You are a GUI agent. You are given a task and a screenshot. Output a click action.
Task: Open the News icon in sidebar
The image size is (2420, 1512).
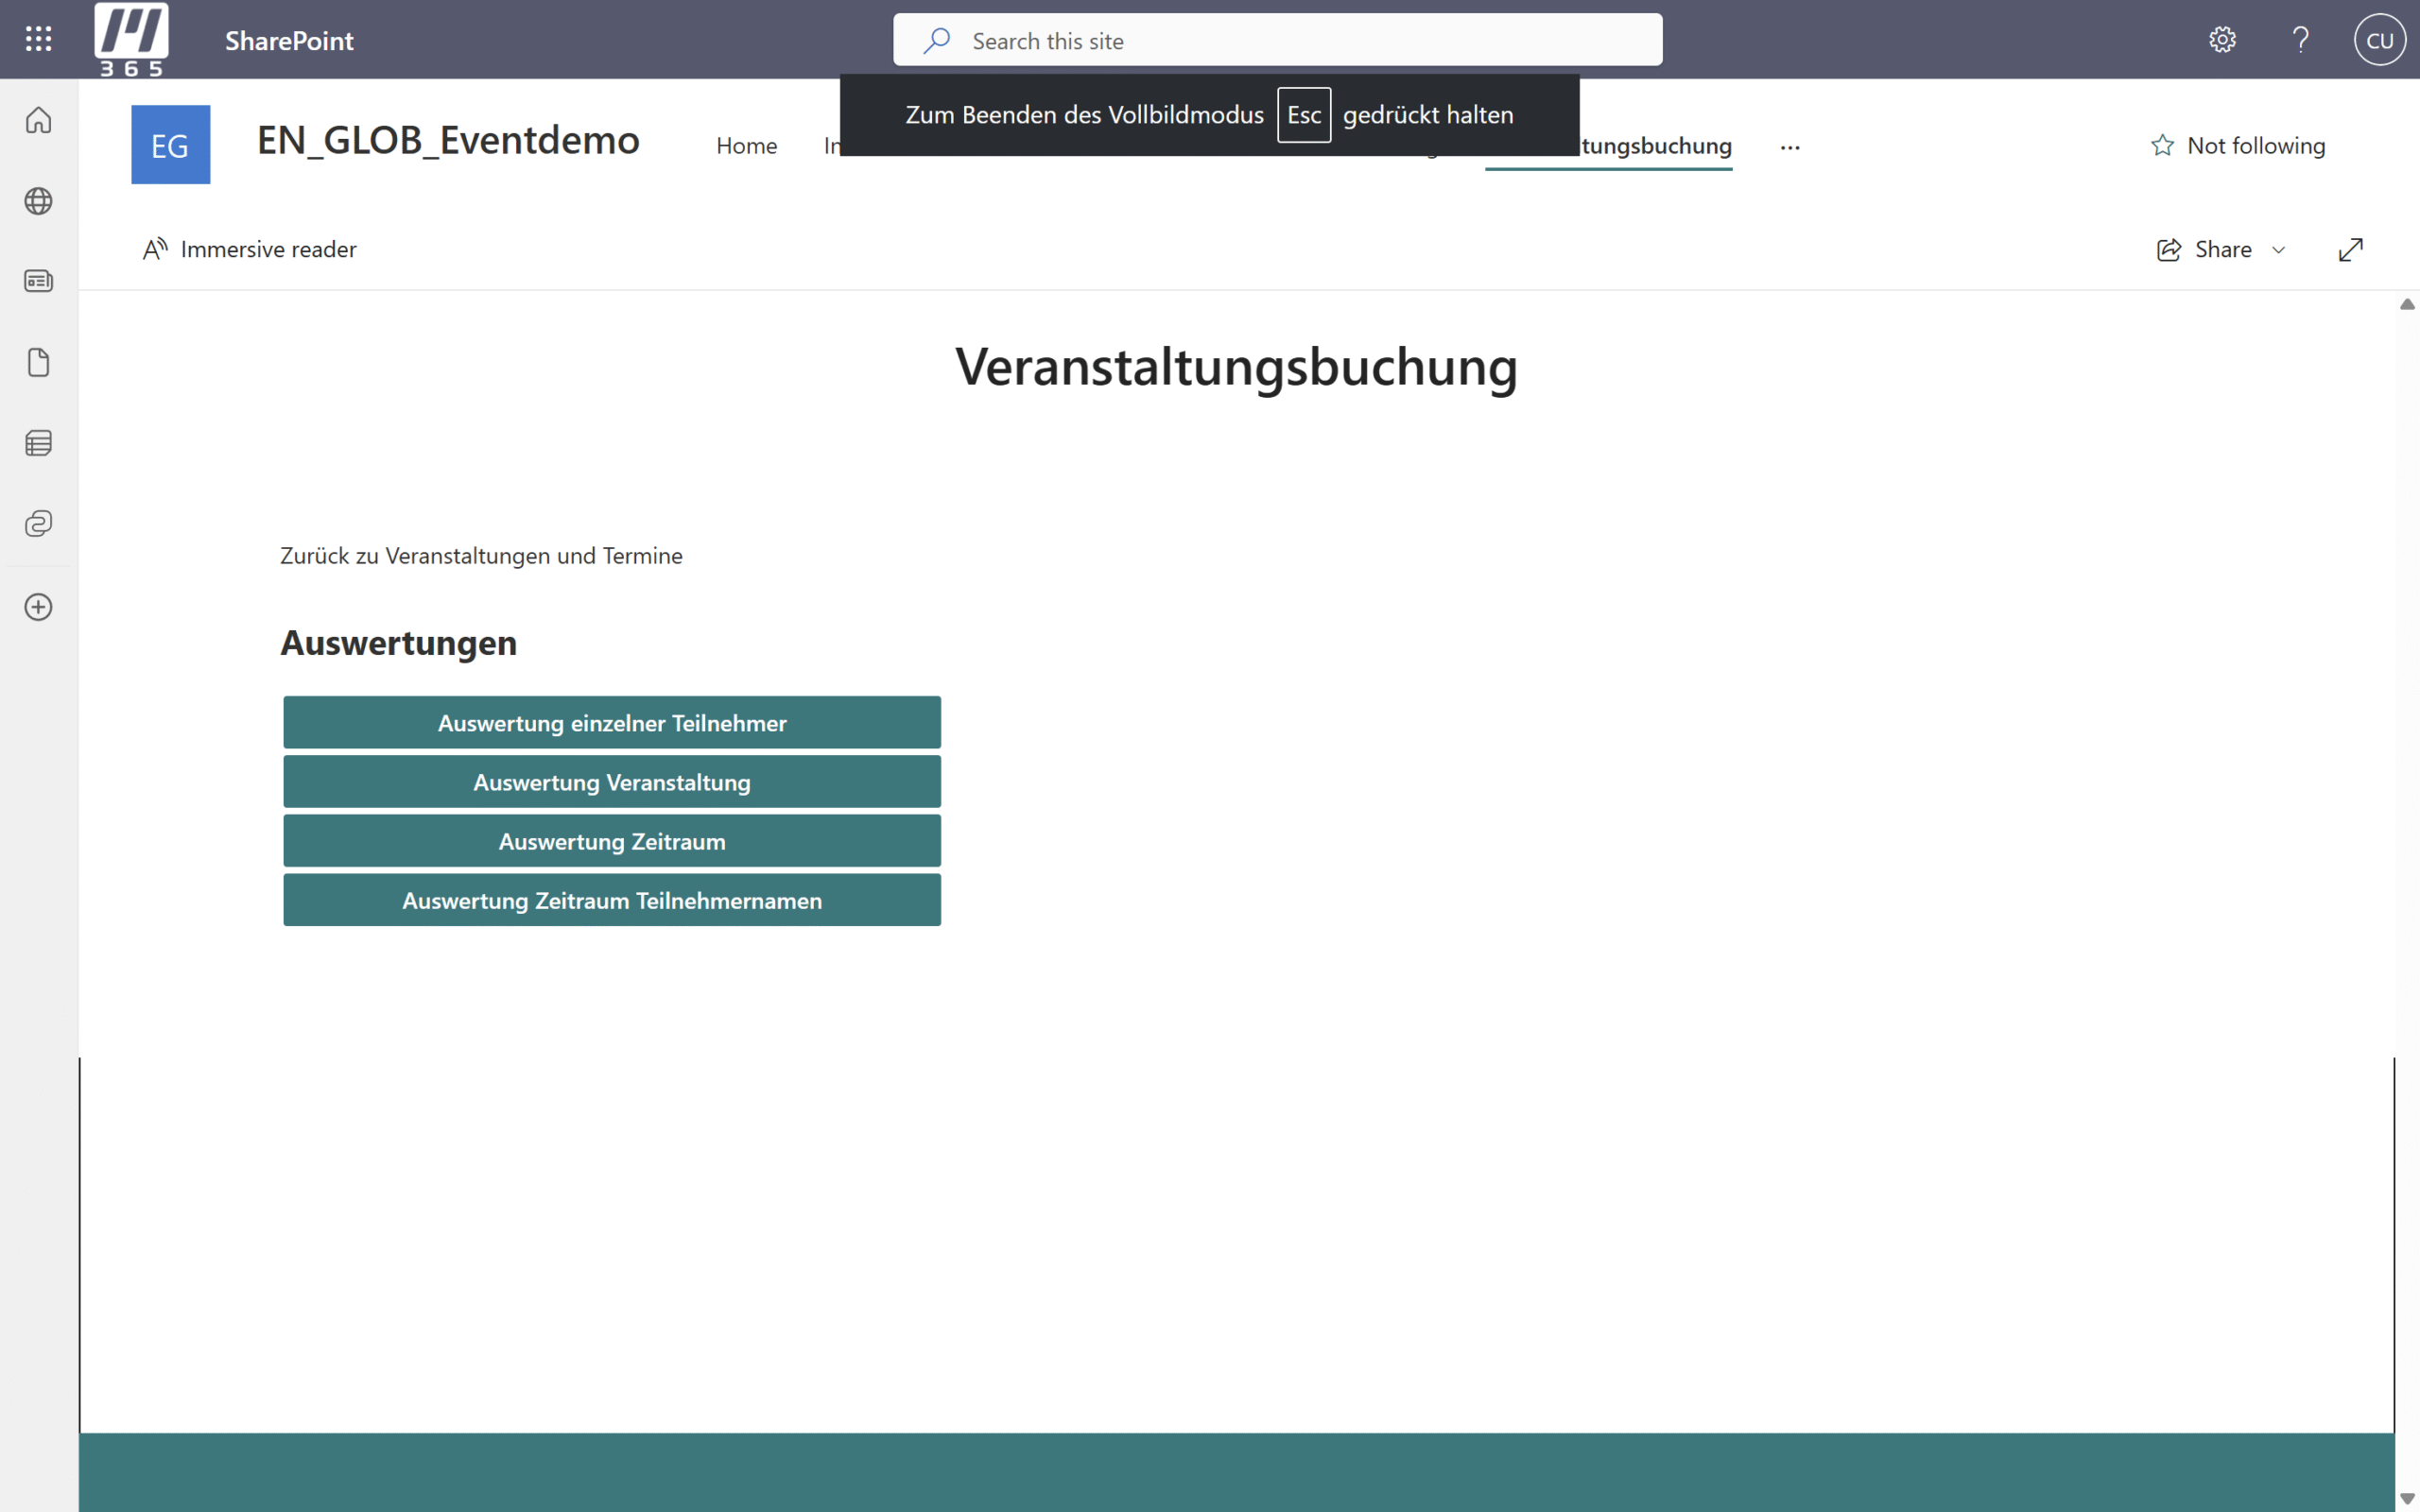point(38,281)
